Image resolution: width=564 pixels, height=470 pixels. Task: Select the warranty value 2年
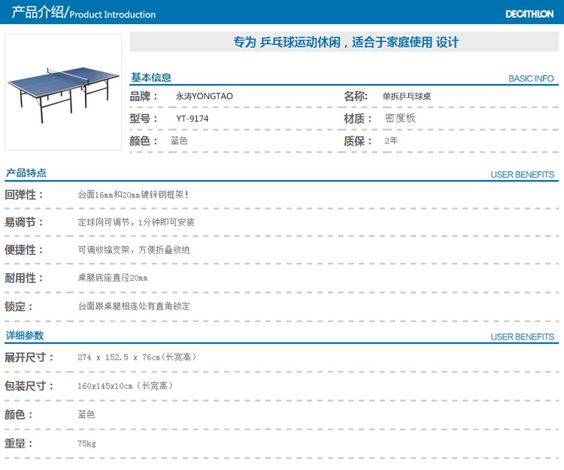point(391,140)
